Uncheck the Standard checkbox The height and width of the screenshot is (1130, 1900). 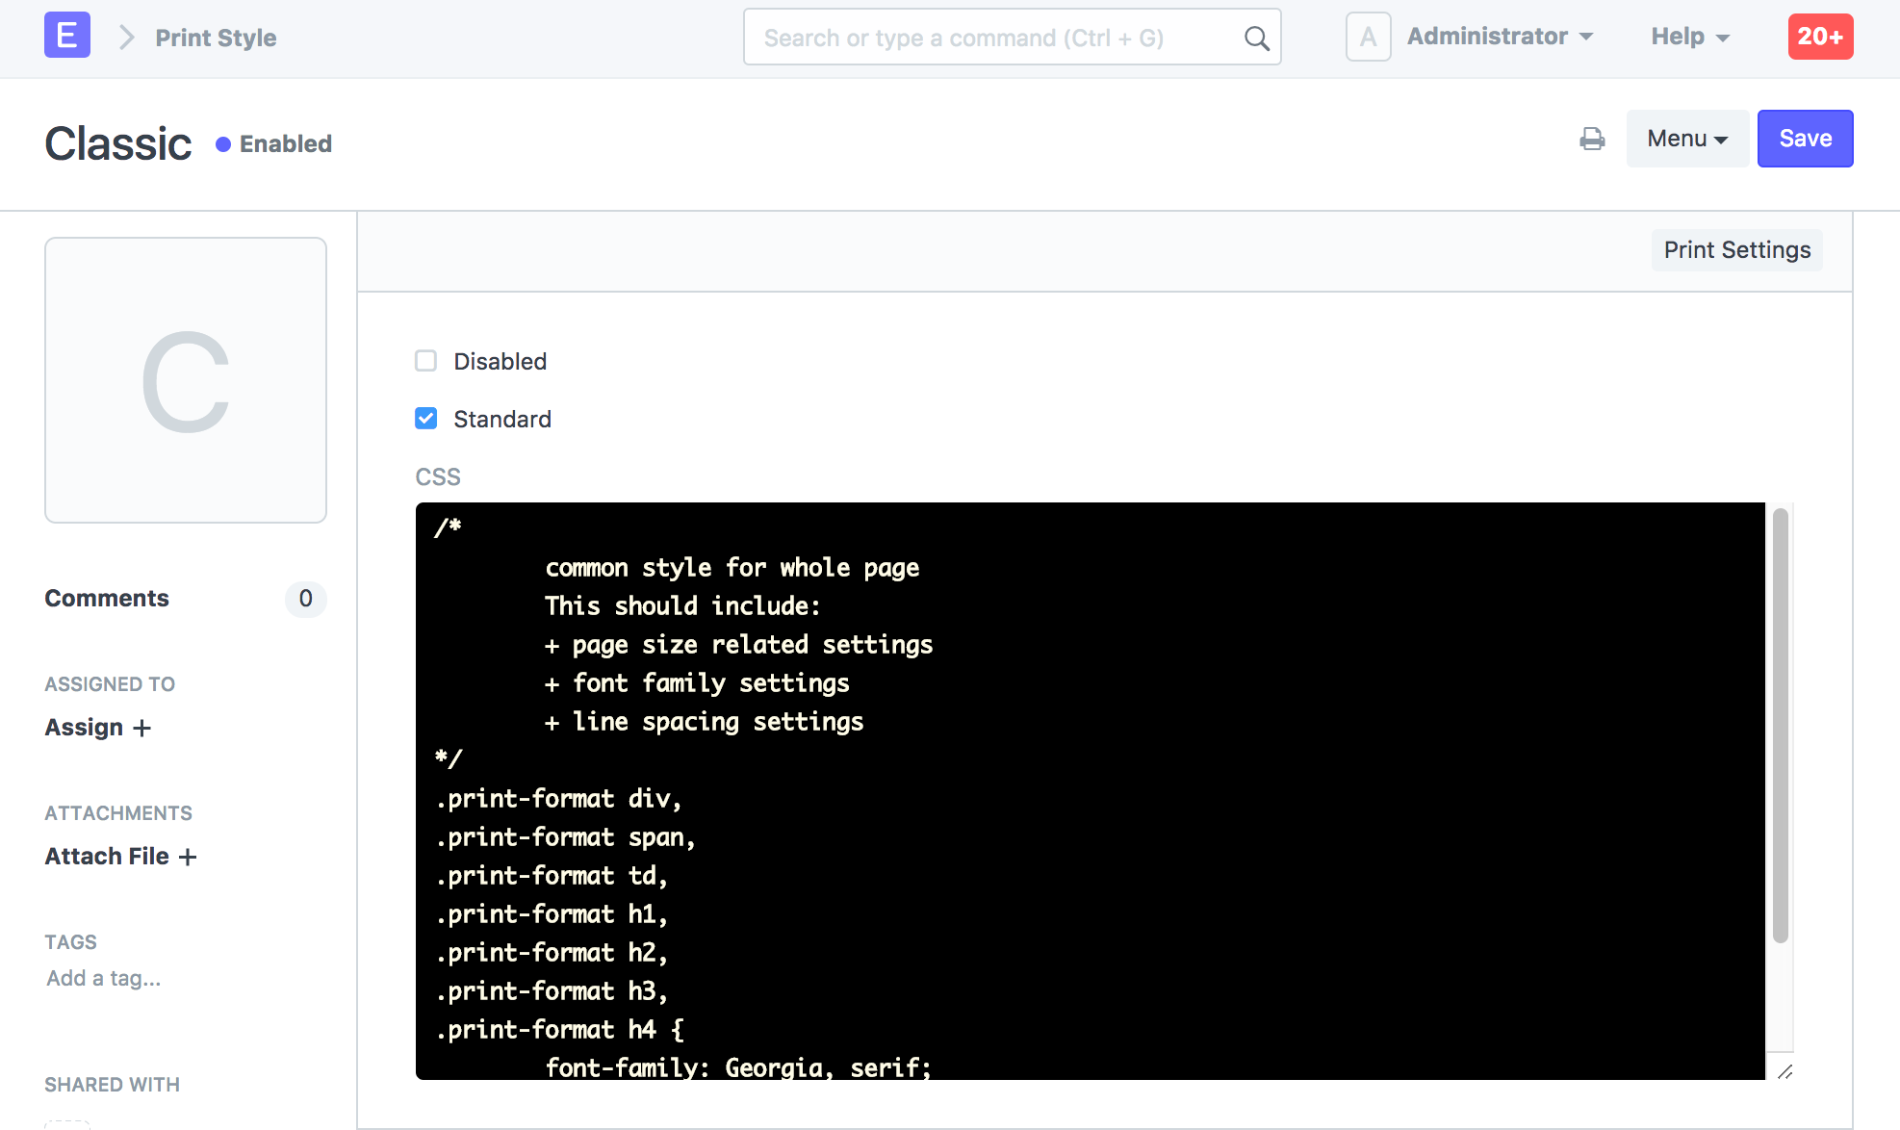pos(425,419)
